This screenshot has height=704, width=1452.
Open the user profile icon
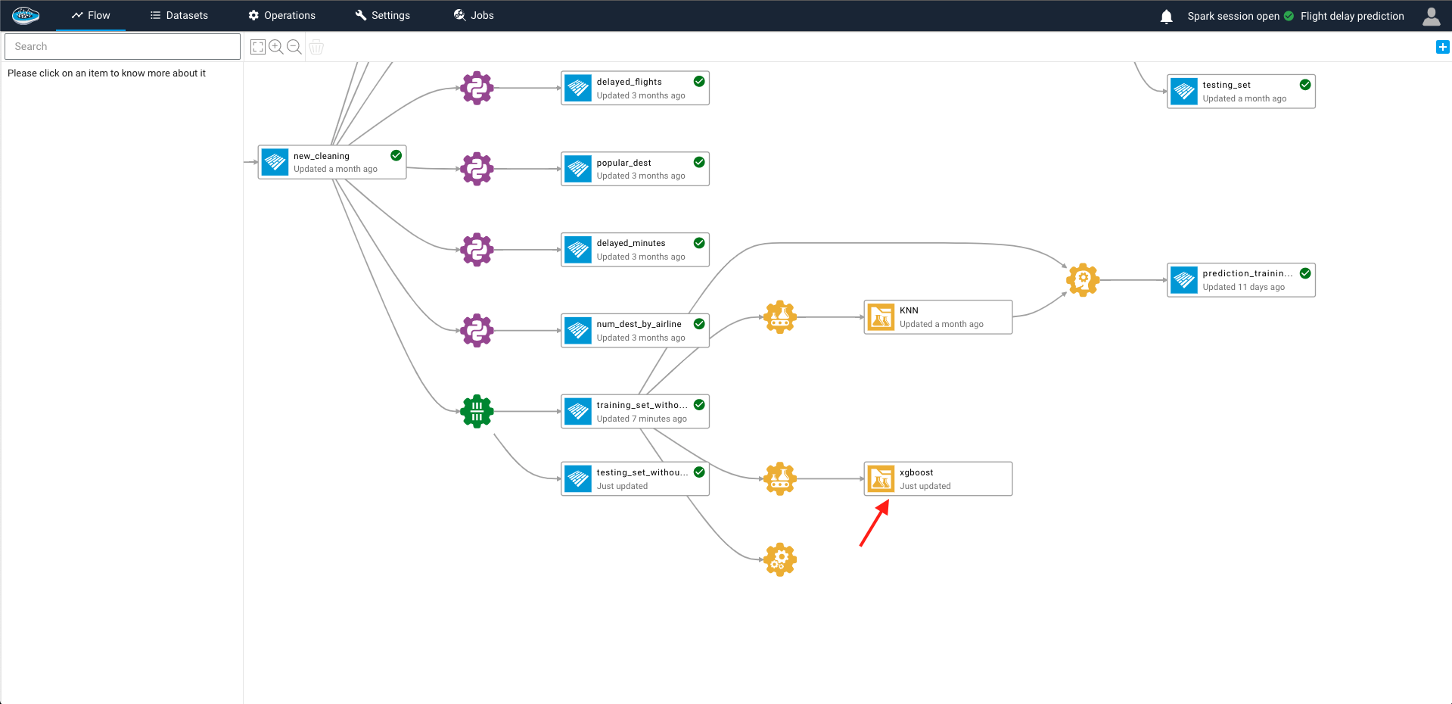(1431, 16)
